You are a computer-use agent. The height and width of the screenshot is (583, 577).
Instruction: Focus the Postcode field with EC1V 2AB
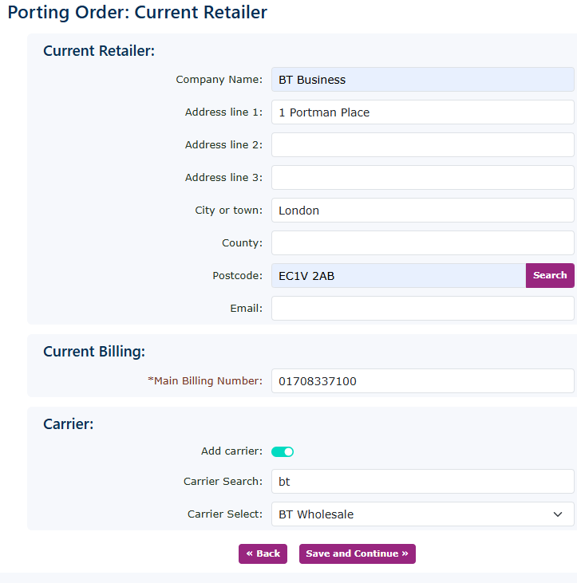(x=397, y=276)
